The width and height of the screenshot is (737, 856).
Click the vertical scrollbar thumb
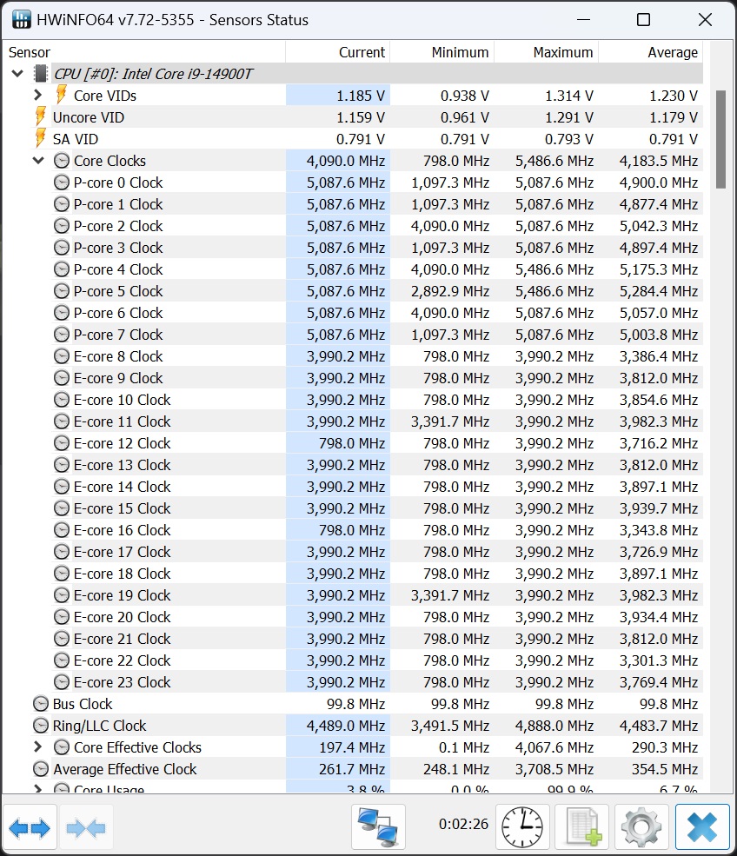click(720, 140)
